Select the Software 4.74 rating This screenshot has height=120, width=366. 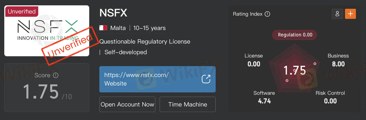(264, 97)
